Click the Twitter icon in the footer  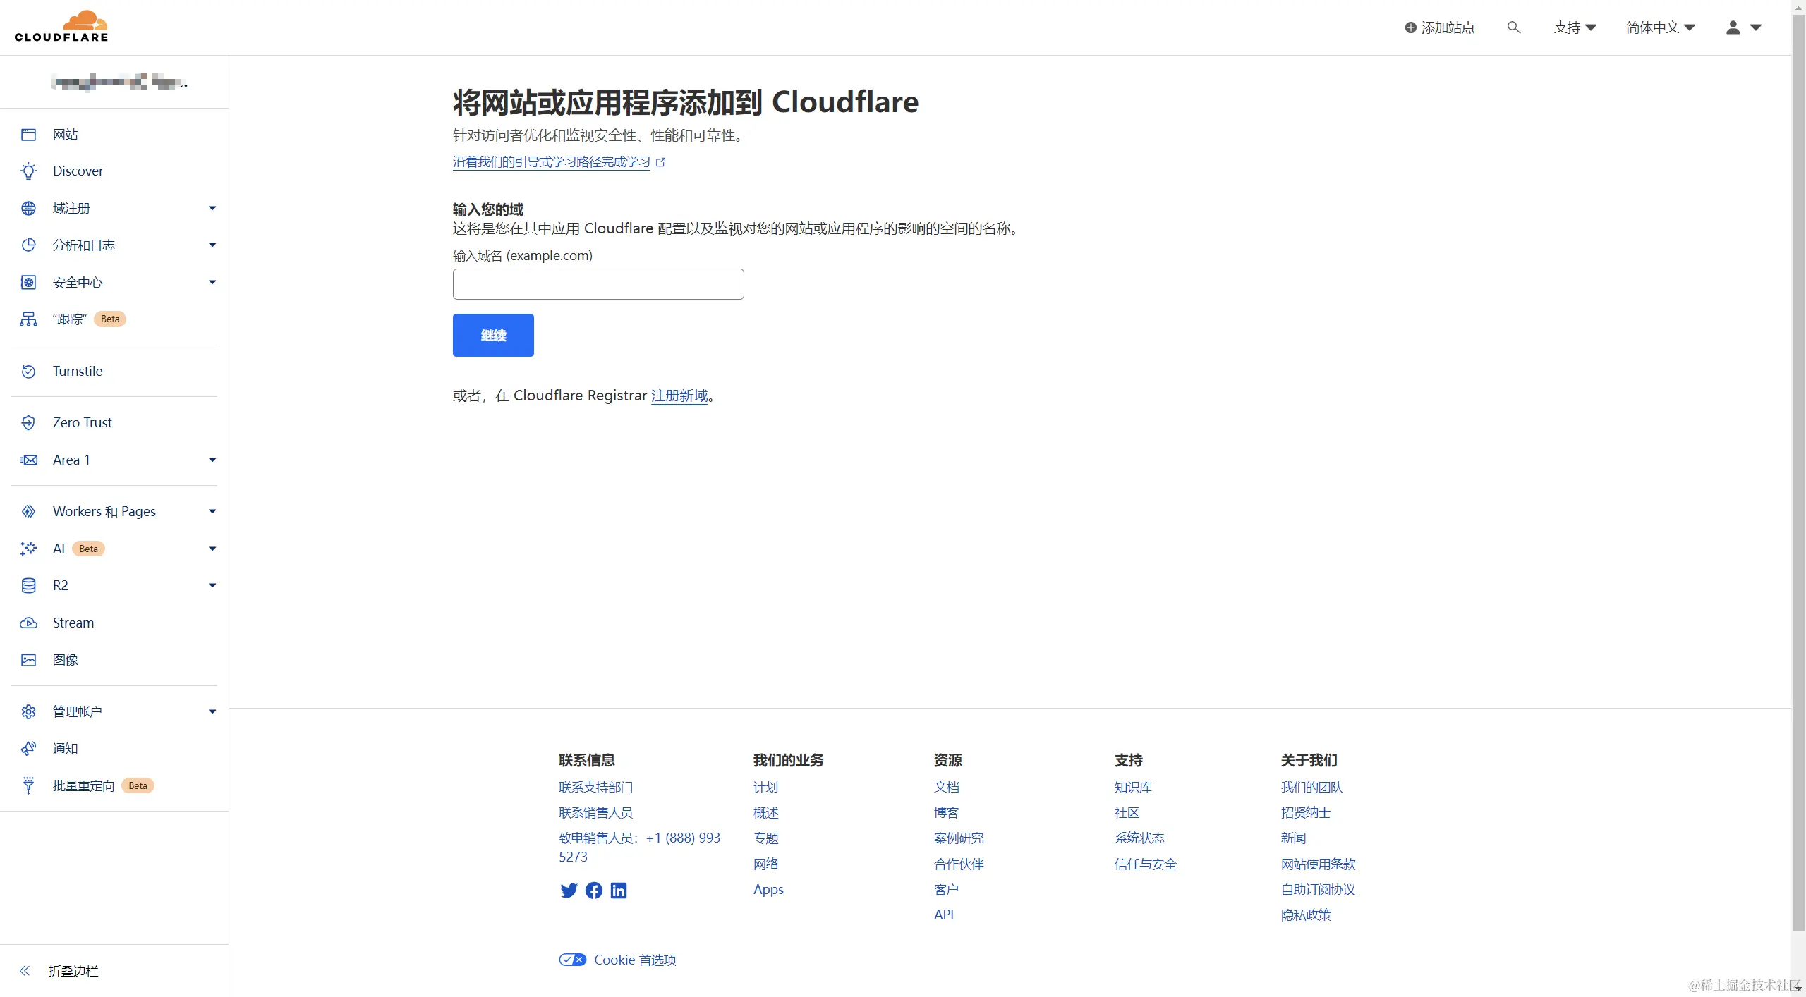pos(569,891)
